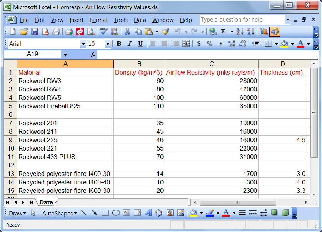Open the Insert menu

coord(77,20)
